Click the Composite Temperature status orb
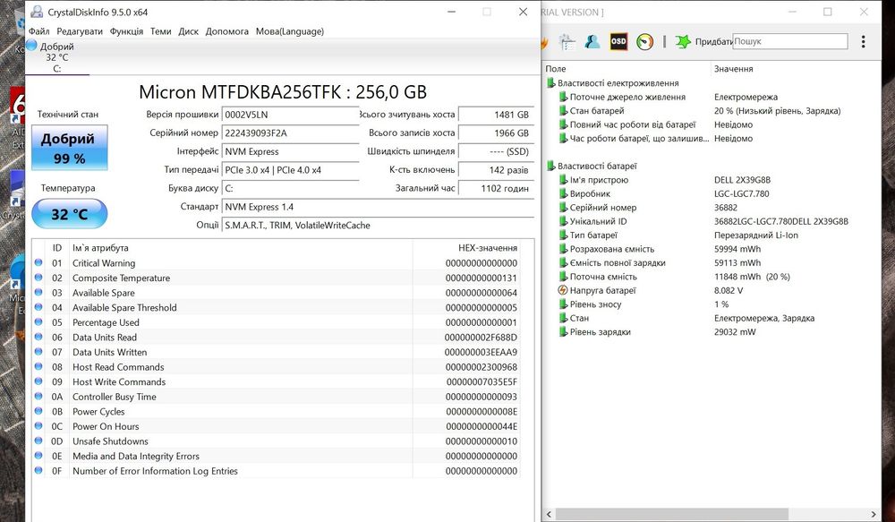The height and width of the screenshot is (522, 895). pos(38,278)
